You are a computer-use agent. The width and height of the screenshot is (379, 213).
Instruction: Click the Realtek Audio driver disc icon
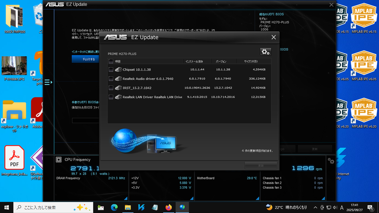118,78
